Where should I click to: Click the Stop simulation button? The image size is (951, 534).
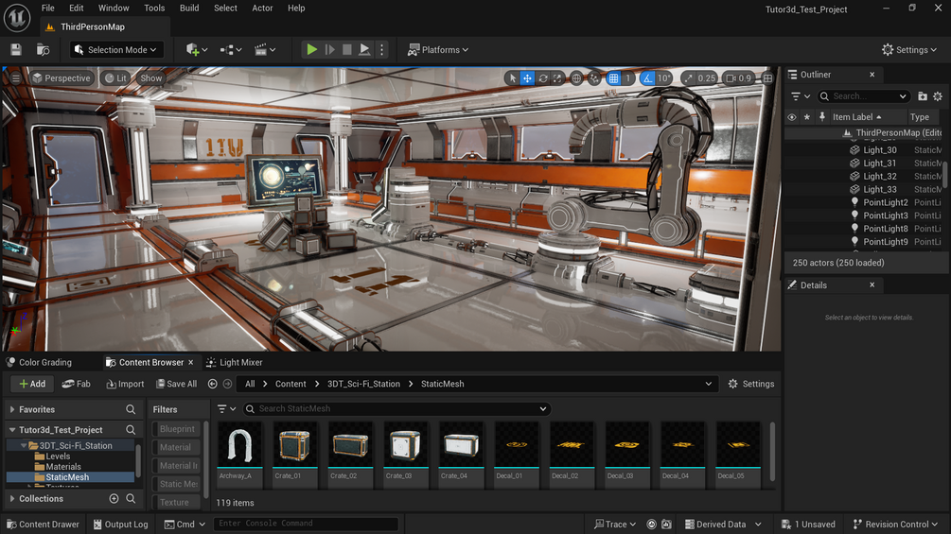[x=347, y=50]
